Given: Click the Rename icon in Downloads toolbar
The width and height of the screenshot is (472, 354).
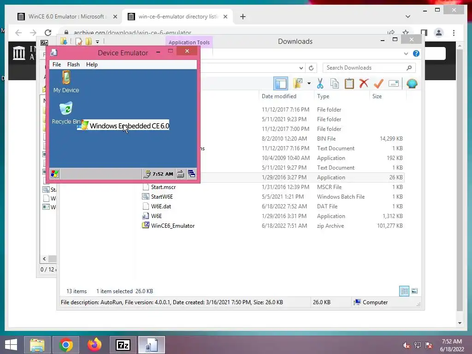Looking at the screenshot, I should pos(394,83).
